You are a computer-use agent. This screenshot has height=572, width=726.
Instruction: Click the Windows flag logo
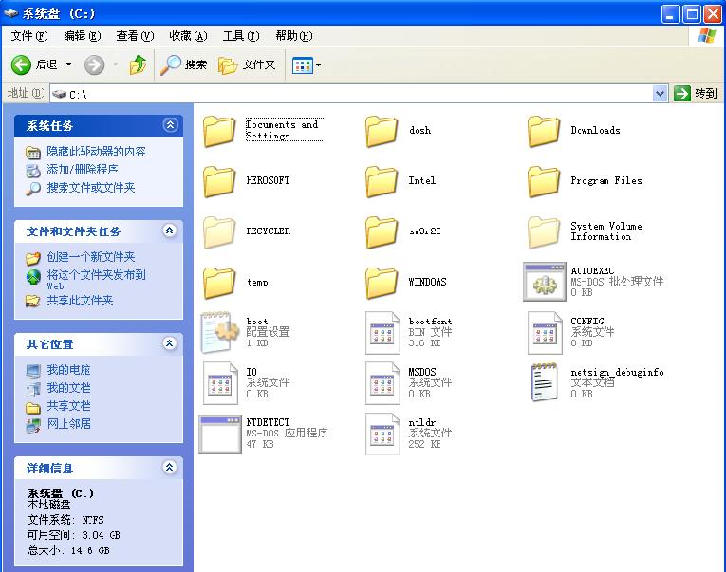(707, 36)
